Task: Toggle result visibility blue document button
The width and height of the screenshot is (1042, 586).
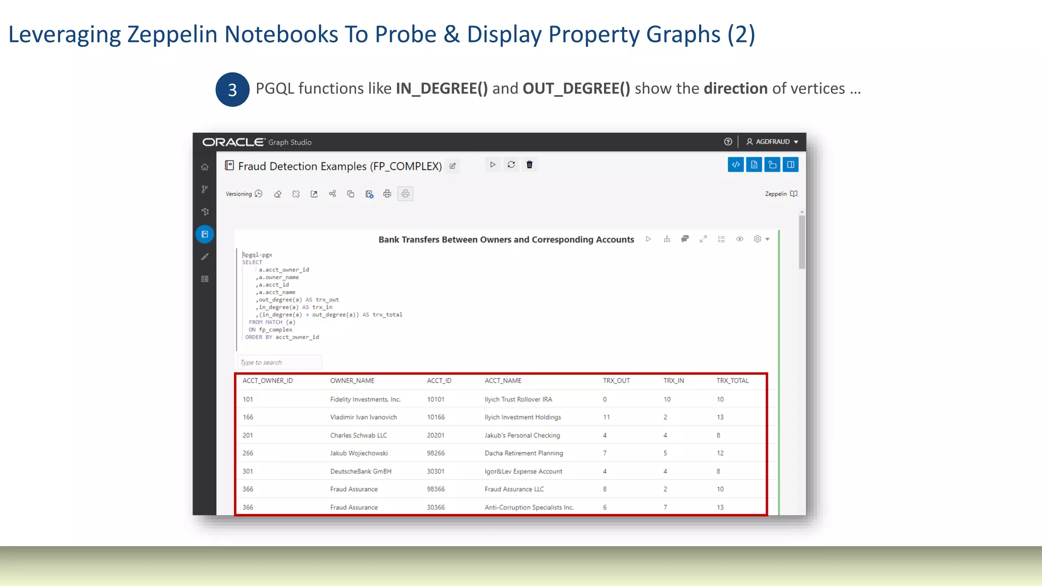Action: point(754,165)
